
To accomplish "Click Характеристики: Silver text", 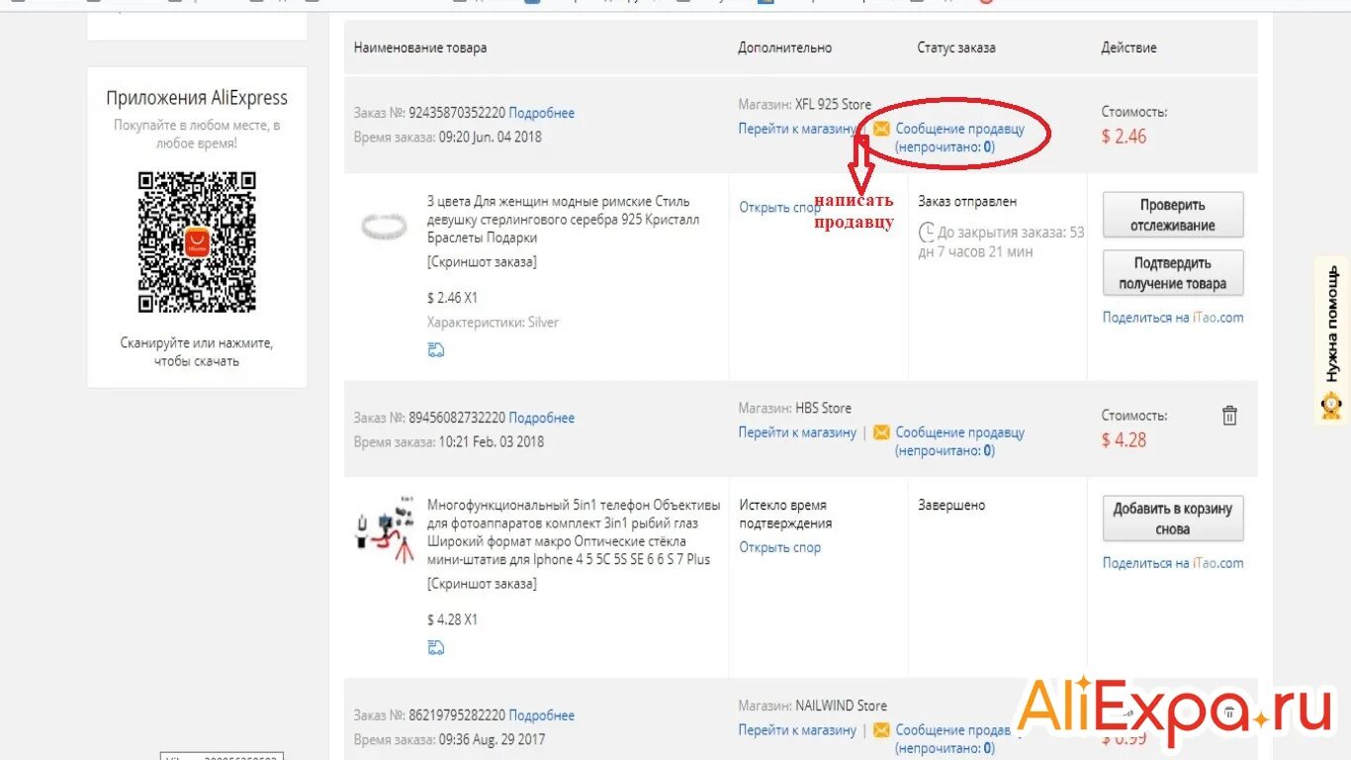I will pos(493,323).
